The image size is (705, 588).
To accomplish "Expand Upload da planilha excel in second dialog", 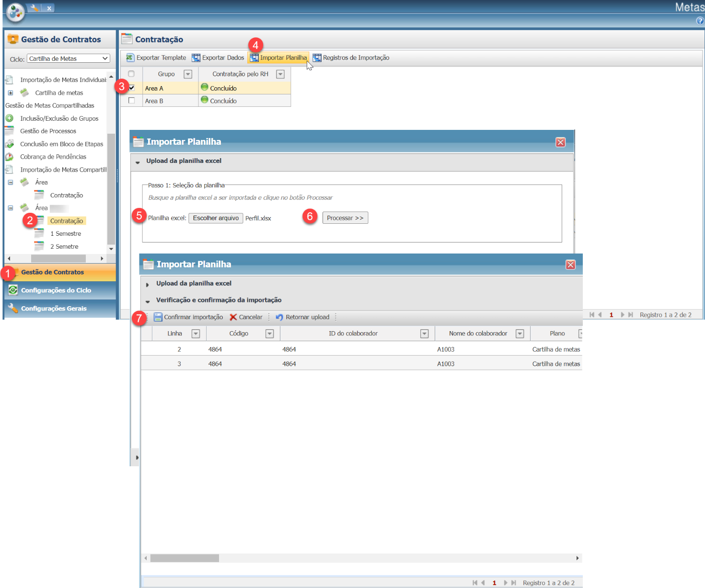I will pyautogui.click(x=148, y=284).
